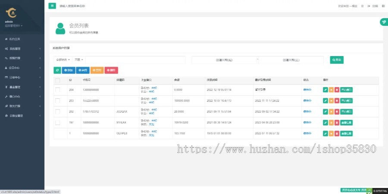Screen dimensions: 388x194
Task: Open the 订单中心 sidebar menu
Action: pos(22,78)
